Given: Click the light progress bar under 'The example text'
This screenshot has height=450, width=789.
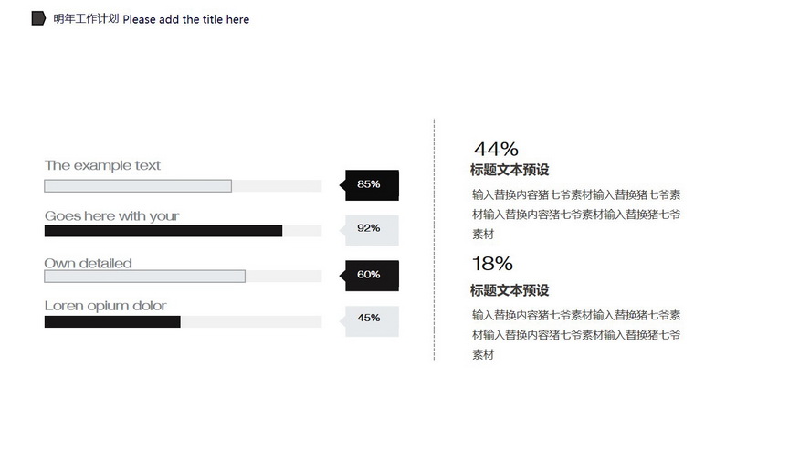Looking at the screenshot, I should pyautogui.click(x=138, y=186).
